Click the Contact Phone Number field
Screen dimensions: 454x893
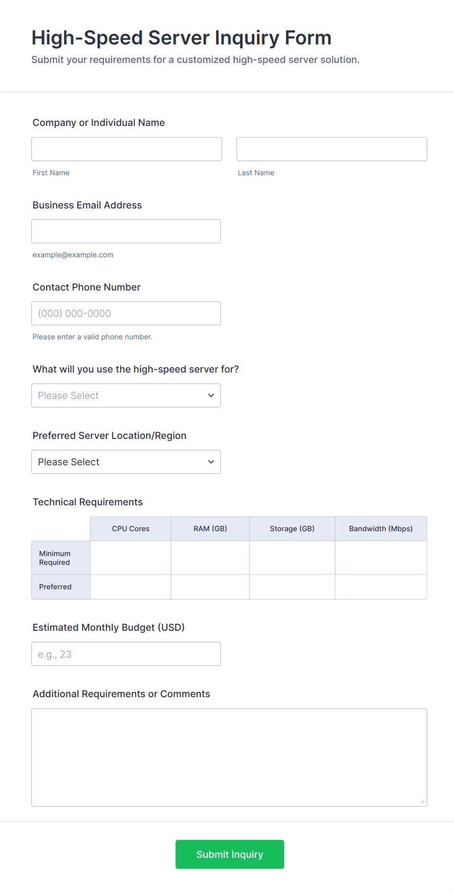click(x=126, y=313)
